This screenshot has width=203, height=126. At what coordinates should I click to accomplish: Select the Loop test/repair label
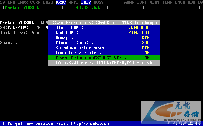click(x=78, y=53)
